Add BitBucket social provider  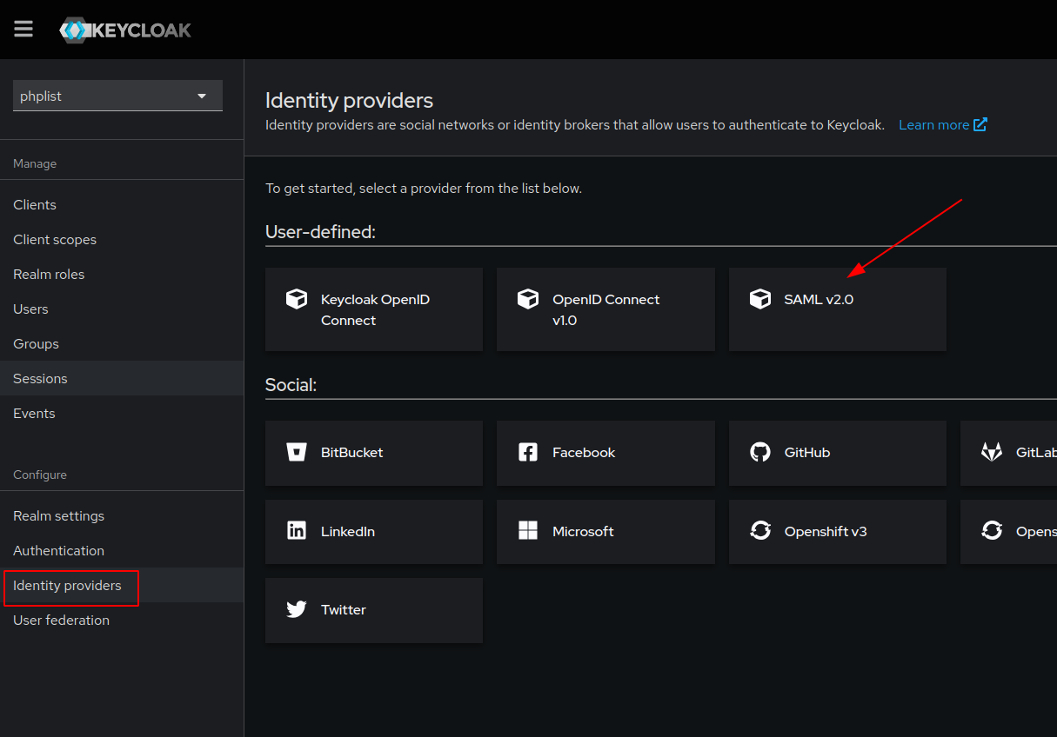374,453
